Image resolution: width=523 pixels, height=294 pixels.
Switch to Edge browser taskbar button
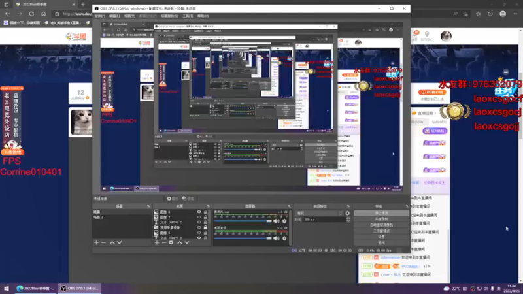click(x=36, y=289)
